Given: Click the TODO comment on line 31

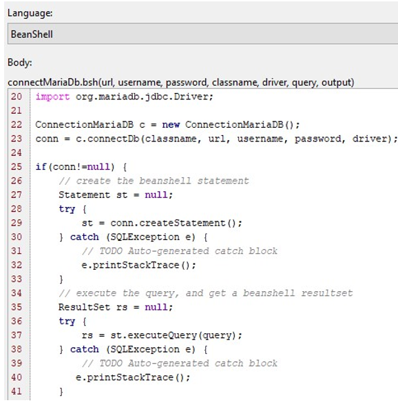Looking at the screenshot, I should (x=180, y=251).
